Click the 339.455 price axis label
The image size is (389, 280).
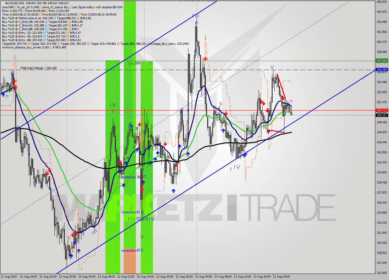(382, 183)
